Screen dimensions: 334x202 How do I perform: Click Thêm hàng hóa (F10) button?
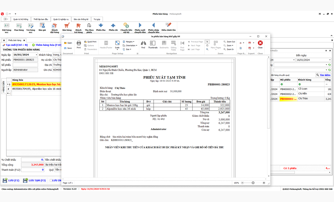(47, 45)
